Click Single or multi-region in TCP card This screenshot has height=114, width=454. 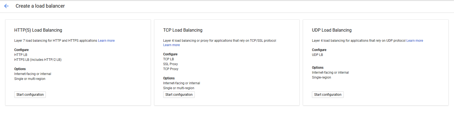(x=179, y=88)
